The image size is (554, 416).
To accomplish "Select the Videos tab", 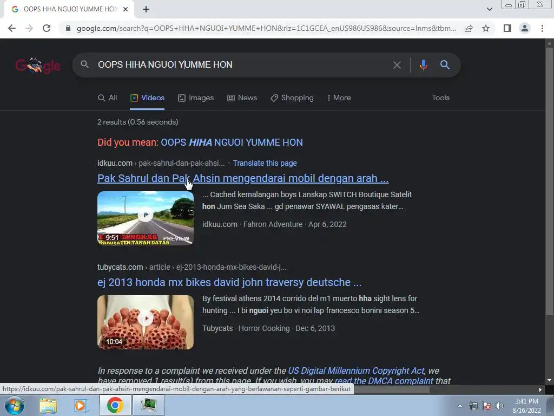I will 147,98.
